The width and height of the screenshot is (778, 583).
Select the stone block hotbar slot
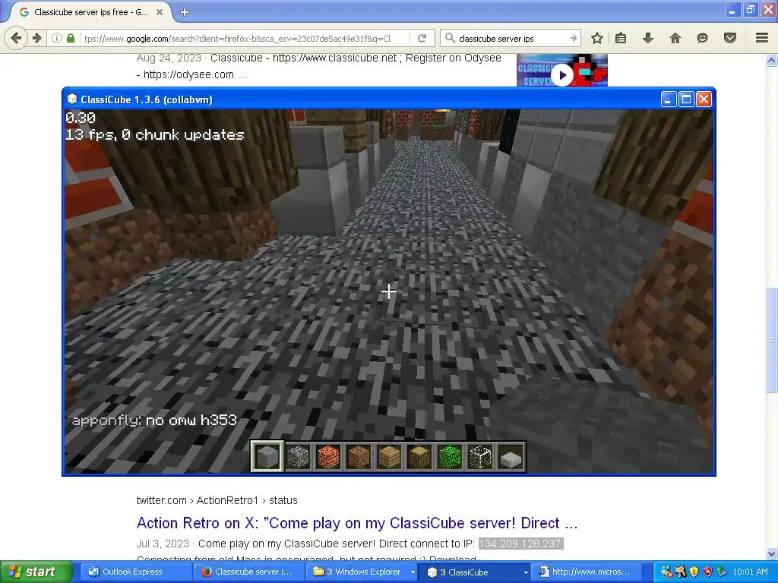pyautogui.click(x=267, y=456)
